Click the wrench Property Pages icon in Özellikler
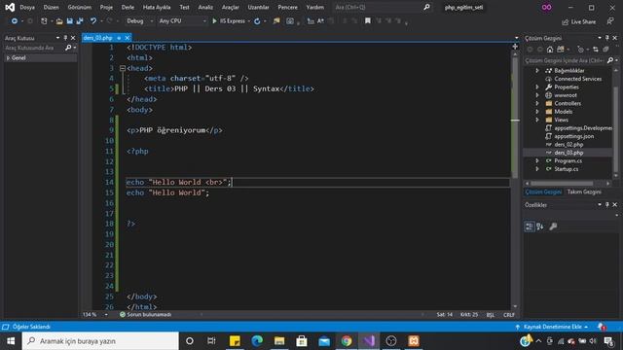The width and height of the screenshot is (623, 350). click(x=553, y=227)
